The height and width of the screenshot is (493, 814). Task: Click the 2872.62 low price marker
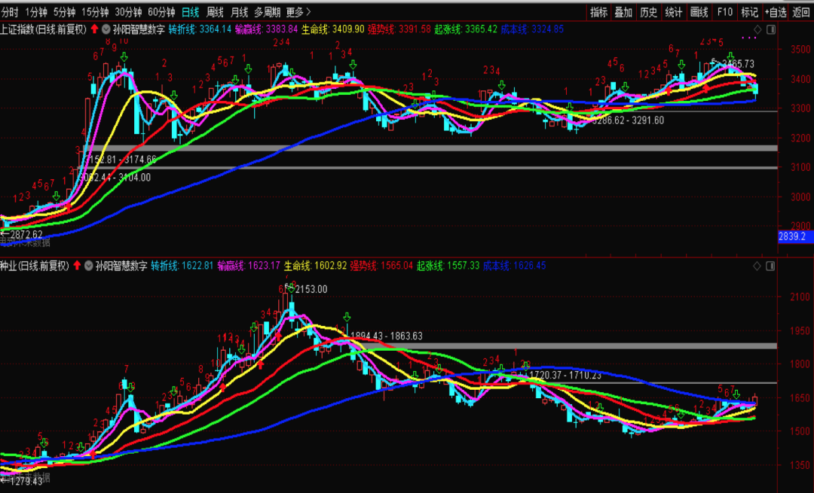25,235
